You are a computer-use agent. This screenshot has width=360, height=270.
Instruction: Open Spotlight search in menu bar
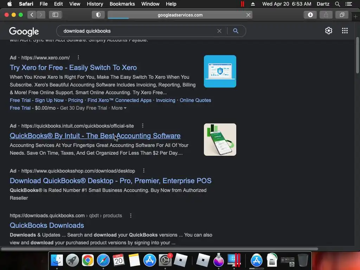[337, 4]
